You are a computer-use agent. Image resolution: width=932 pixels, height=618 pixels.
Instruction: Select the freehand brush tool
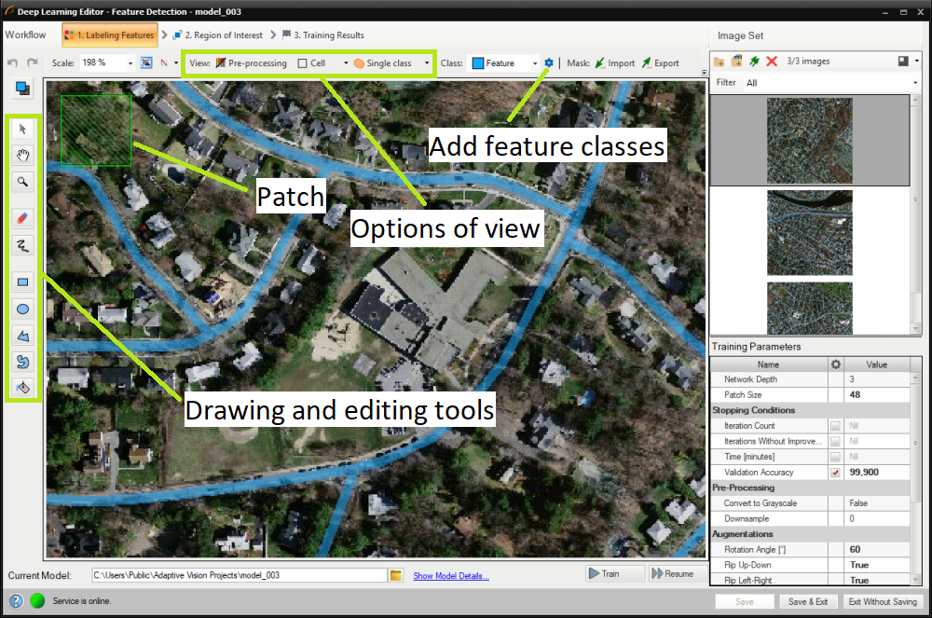pyautogui.click(x=23, y=246)
